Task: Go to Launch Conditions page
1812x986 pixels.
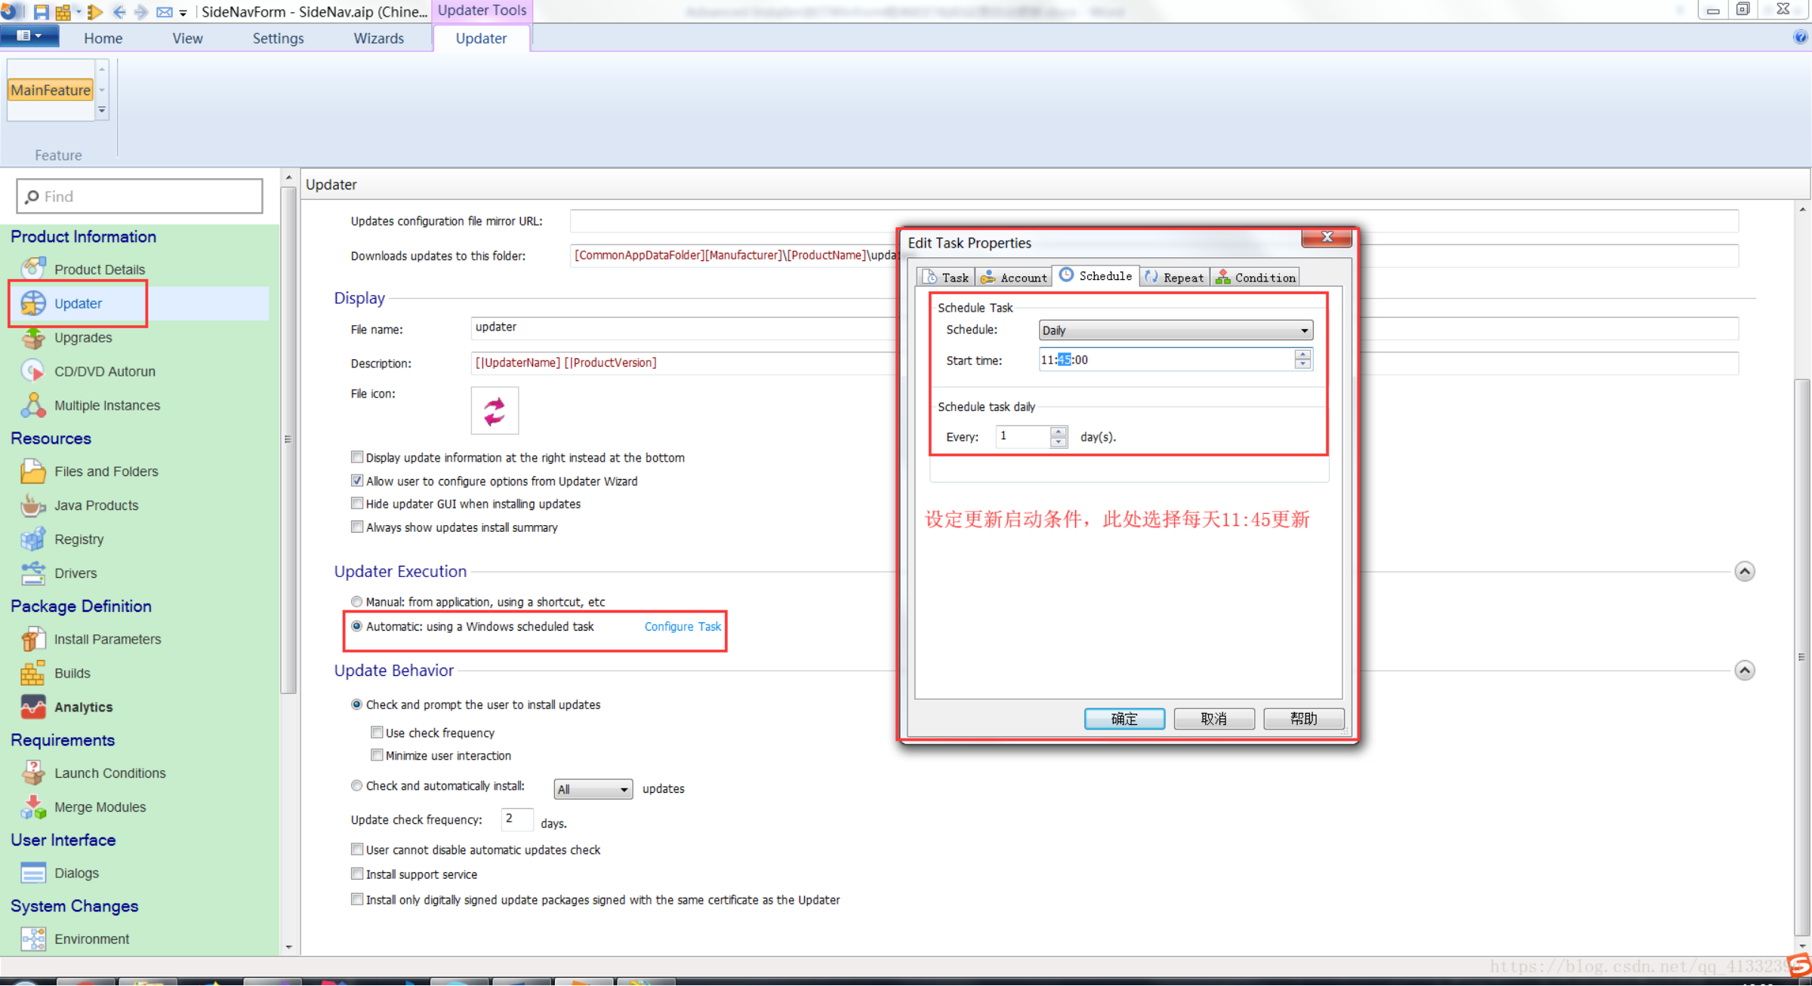Action: [109, 773]
